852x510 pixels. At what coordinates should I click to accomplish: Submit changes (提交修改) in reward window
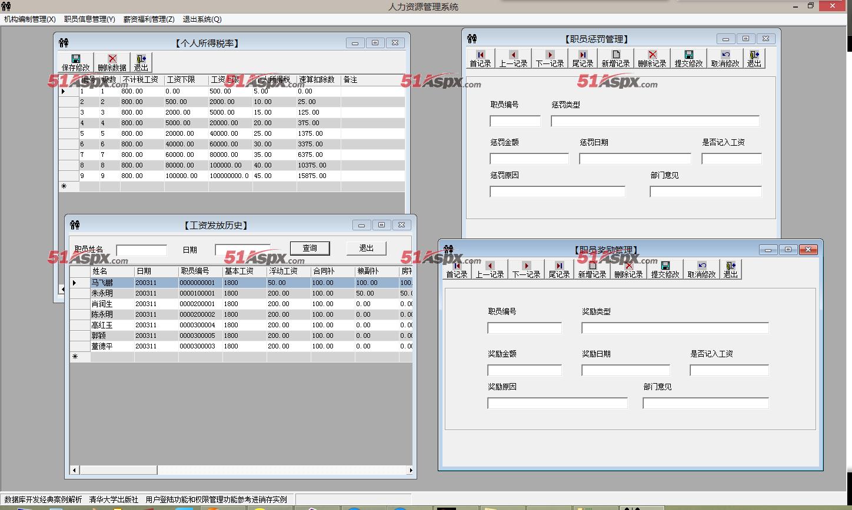pos(665,270)
